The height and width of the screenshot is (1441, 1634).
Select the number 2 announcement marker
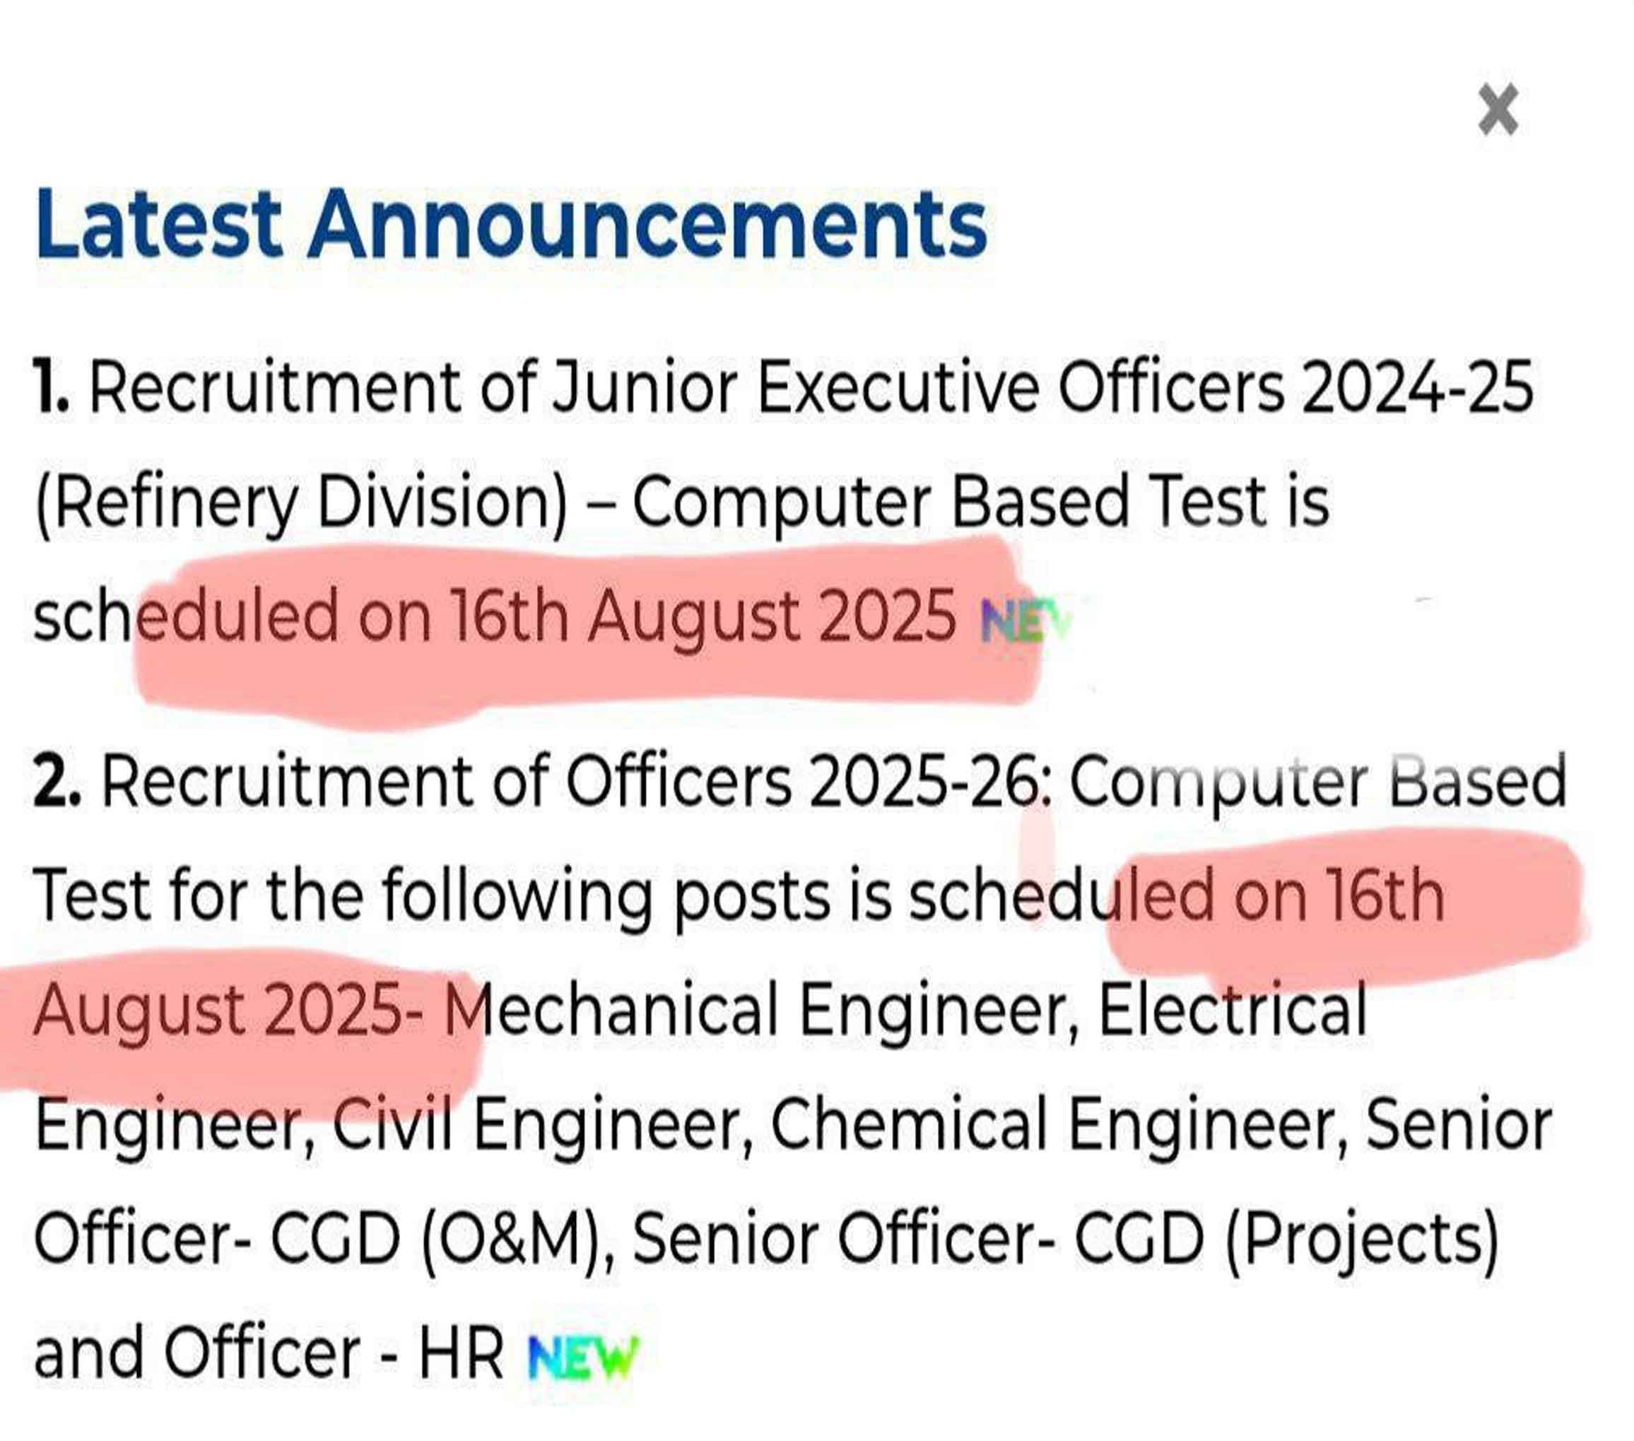pyautogui.click(x=57, y=782)
